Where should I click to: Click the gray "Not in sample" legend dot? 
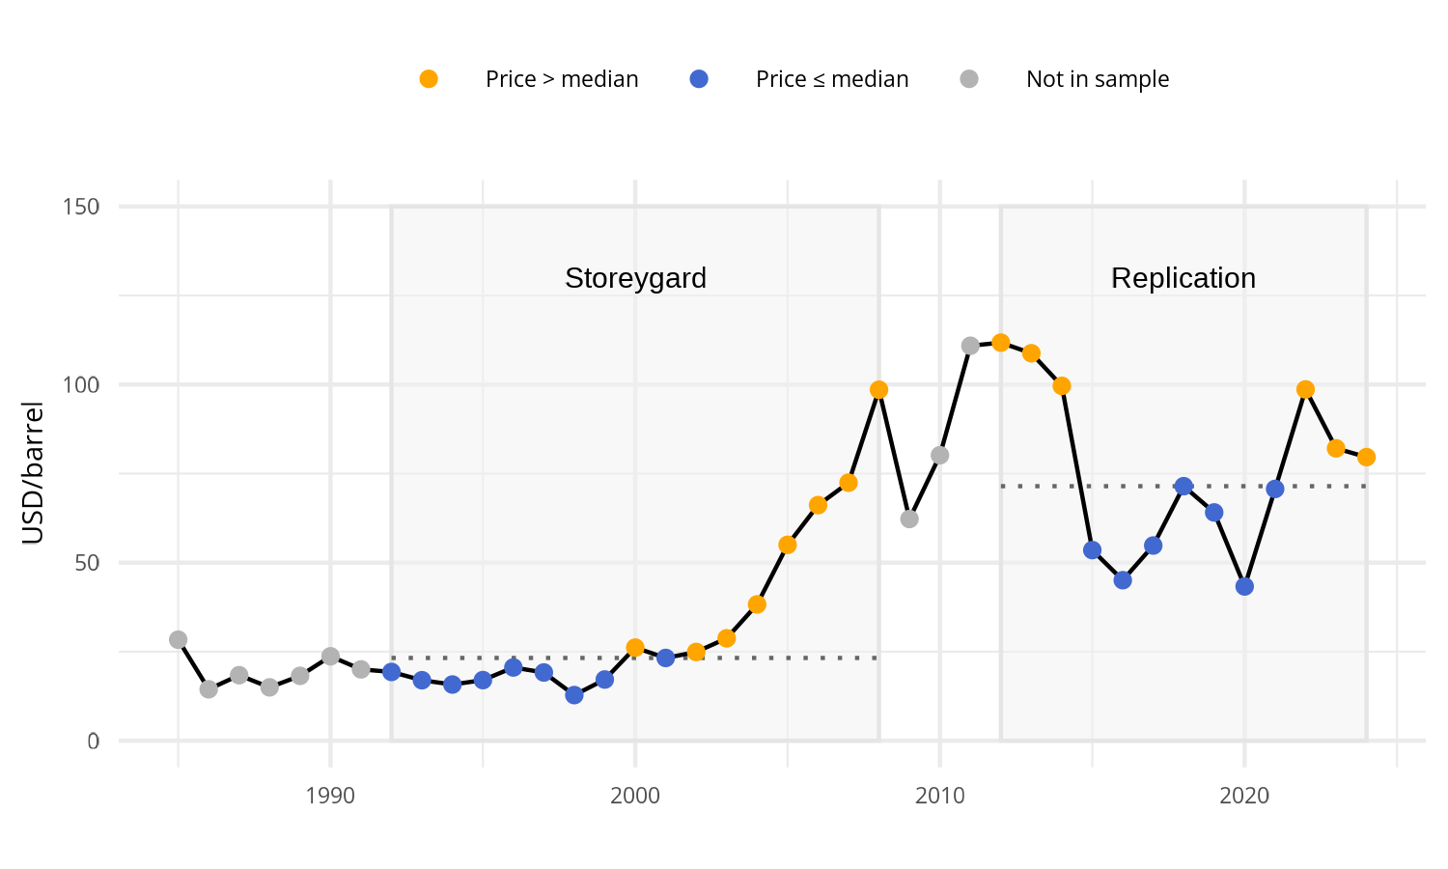969,79
